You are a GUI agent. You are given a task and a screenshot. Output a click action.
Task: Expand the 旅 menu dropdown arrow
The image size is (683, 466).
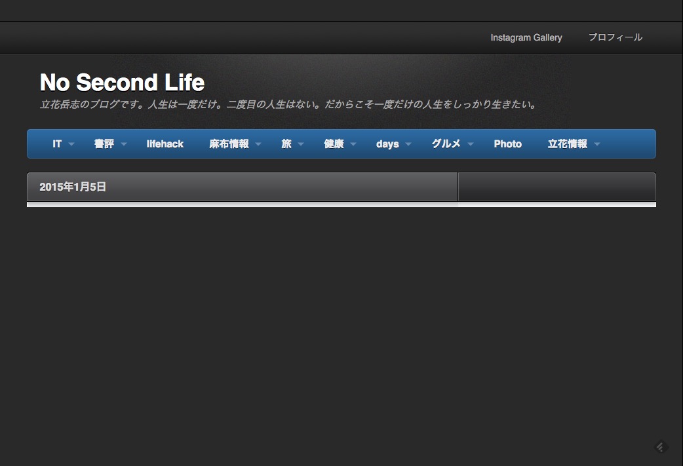301,144
